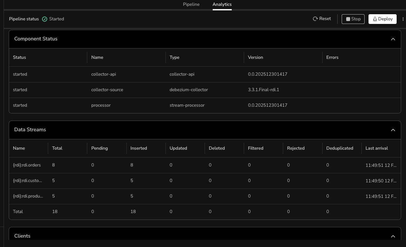The height and width of the screenshot is (247, 406).
Task: Select the {rdi}:rdi.orders stream row
Action: click(x=27, y=165)
